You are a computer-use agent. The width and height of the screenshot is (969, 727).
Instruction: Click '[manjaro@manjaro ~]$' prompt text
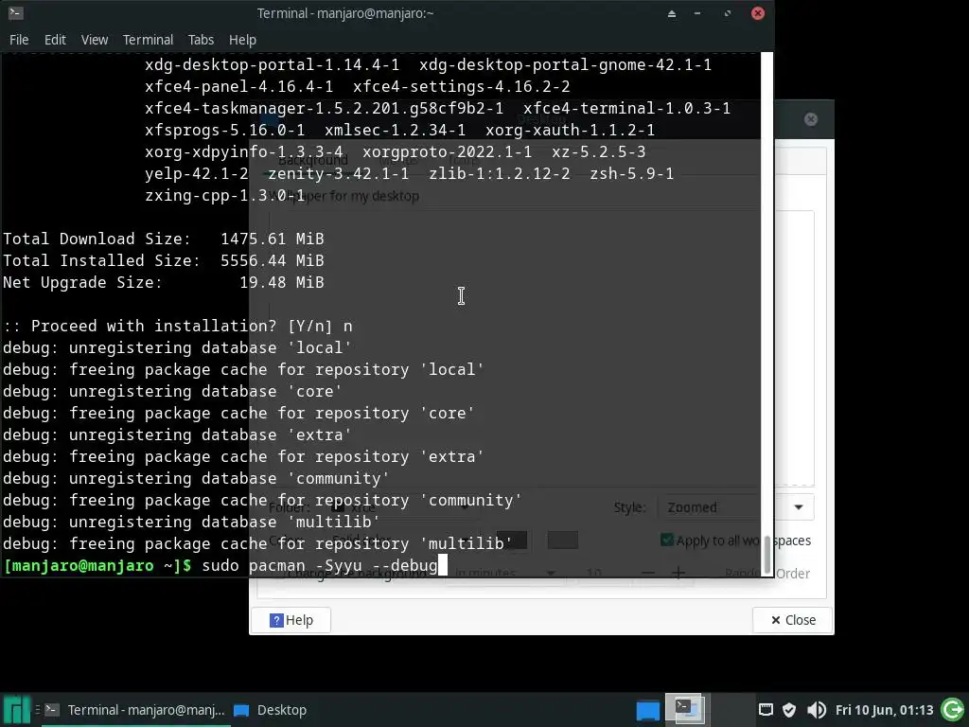pos(97,566)
